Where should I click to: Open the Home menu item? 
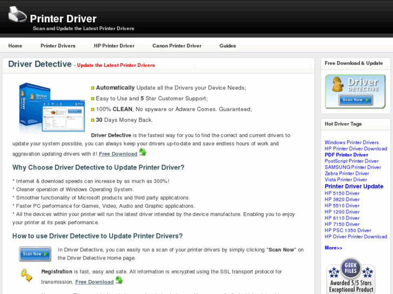pos(15,46)
